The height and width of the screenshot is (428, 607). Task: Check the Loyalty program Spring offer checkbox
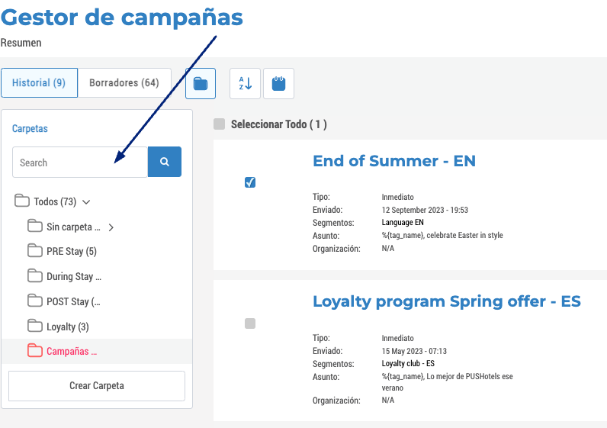250,323
